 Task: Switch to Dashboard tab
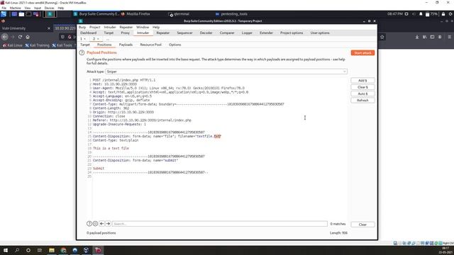(x=88, y=33)
